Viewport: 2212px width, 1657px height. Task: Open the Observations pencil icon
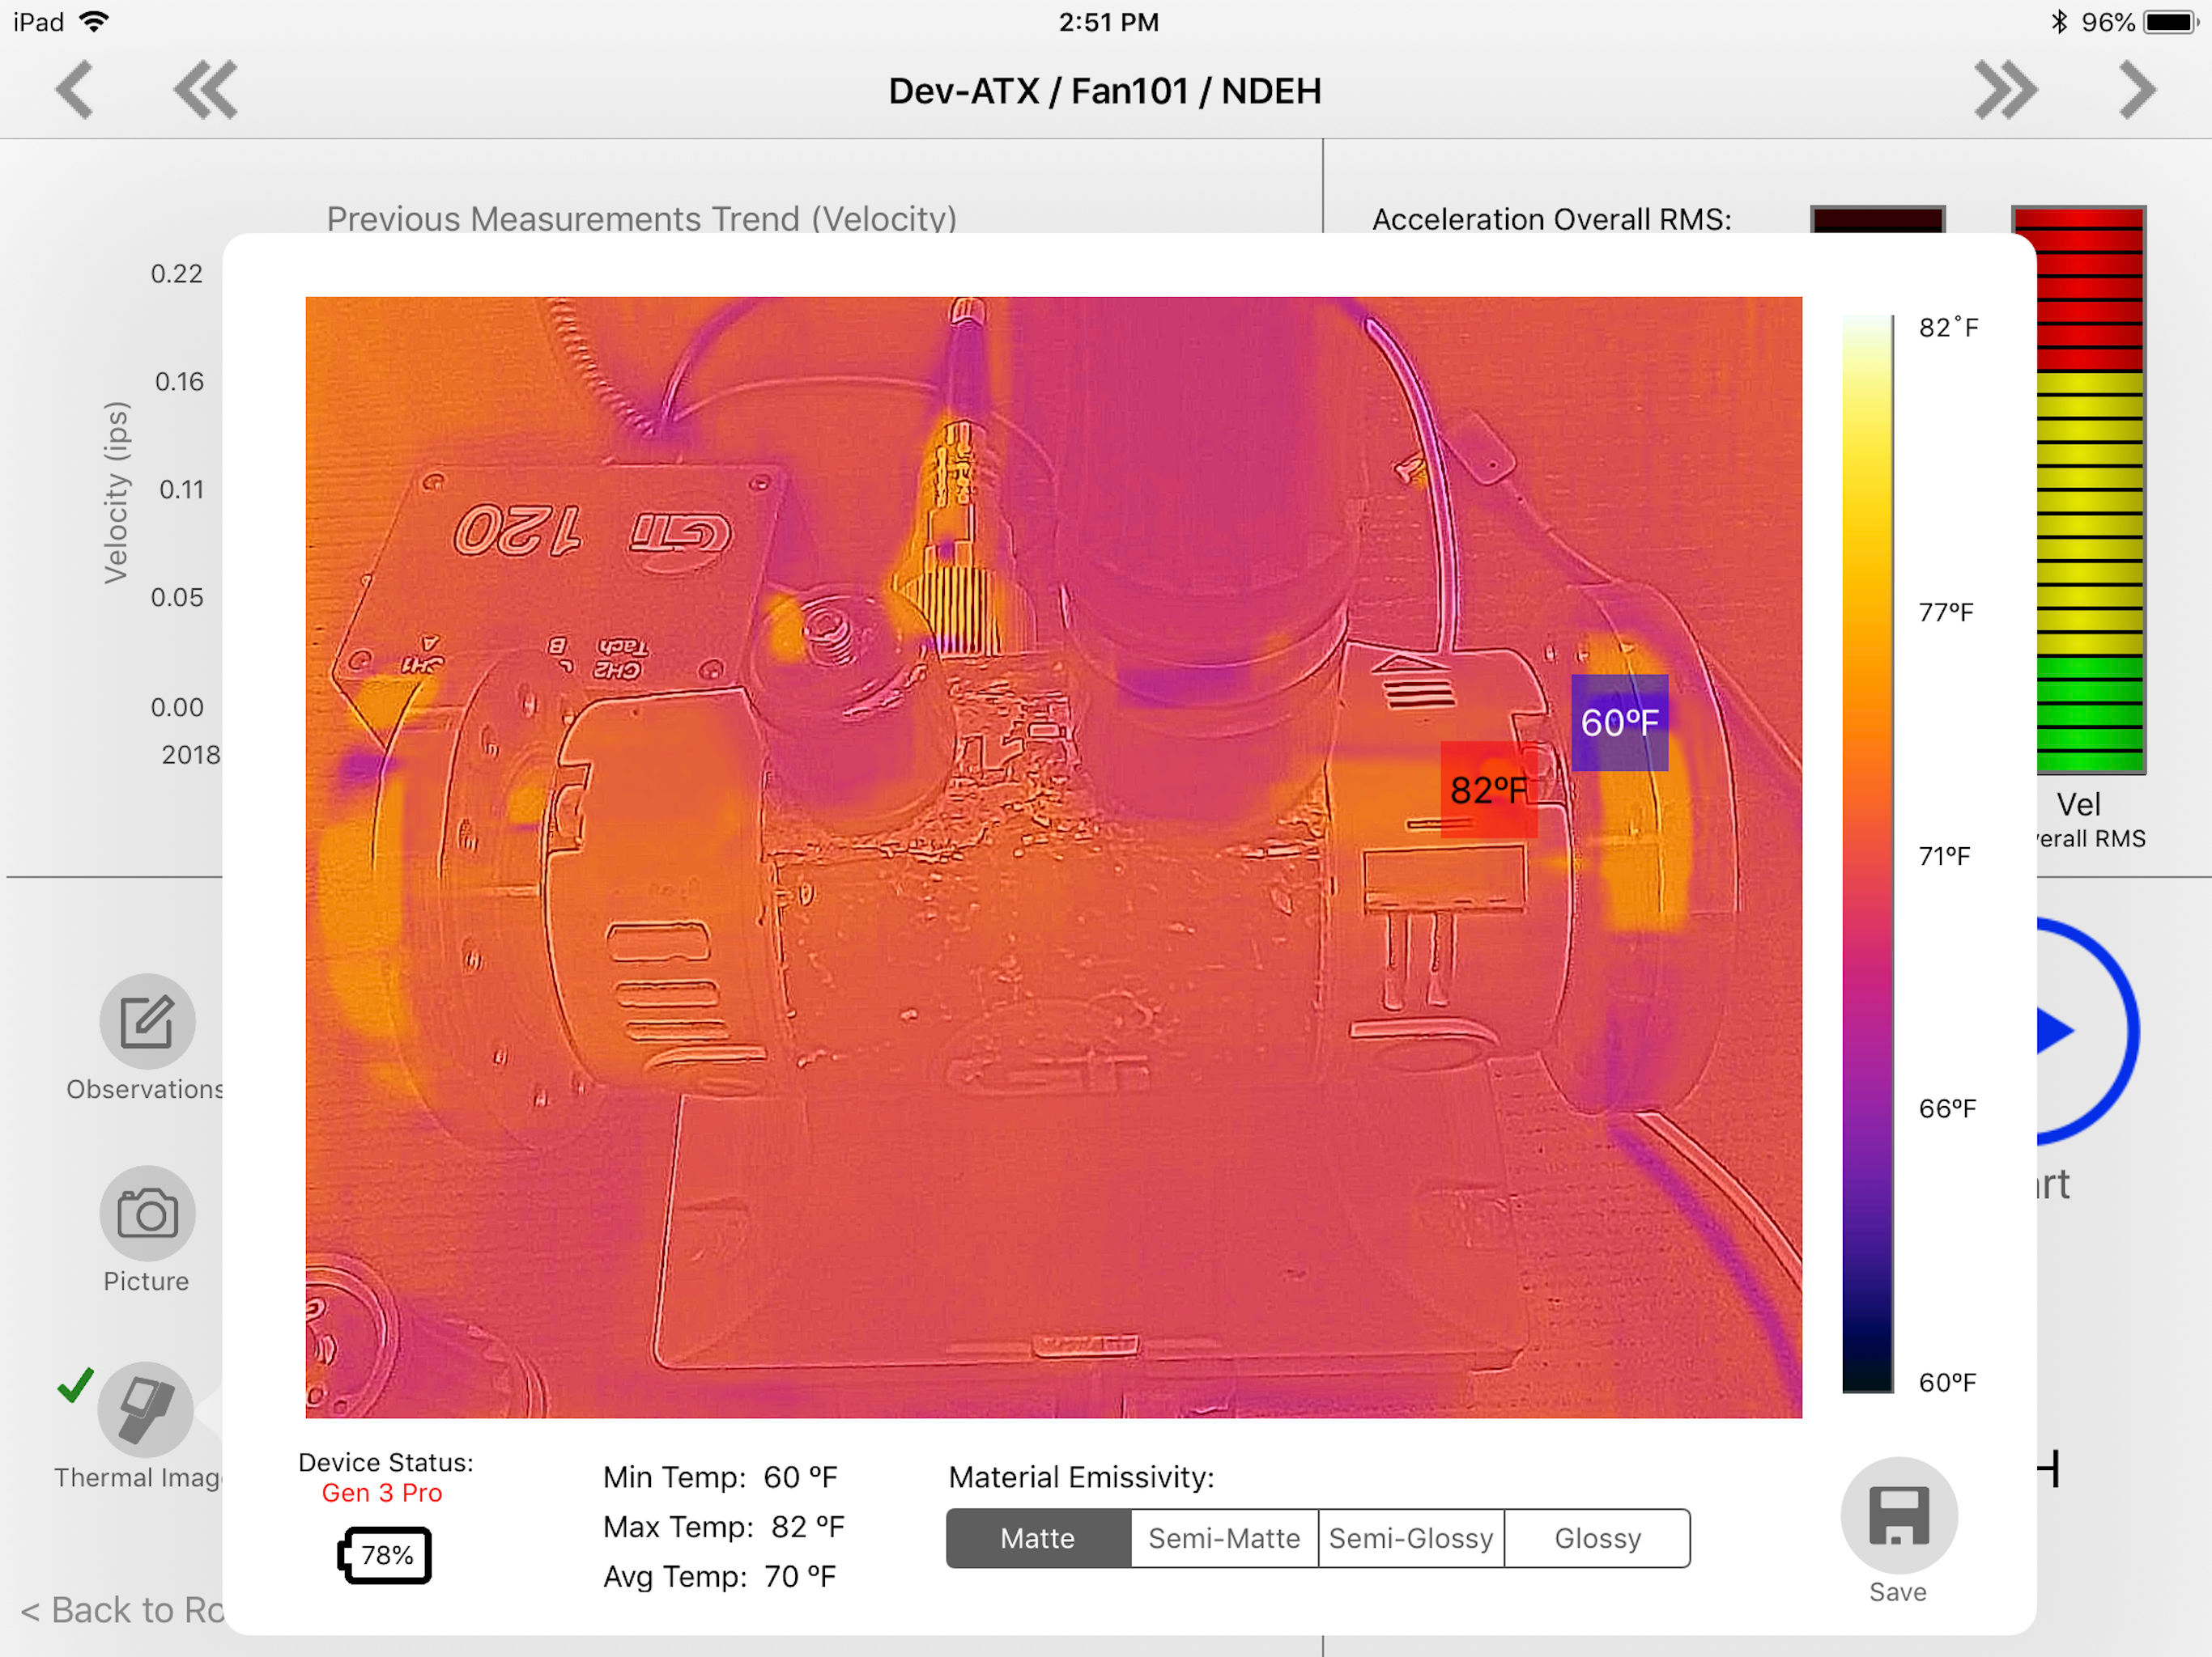click(147, 1021)
